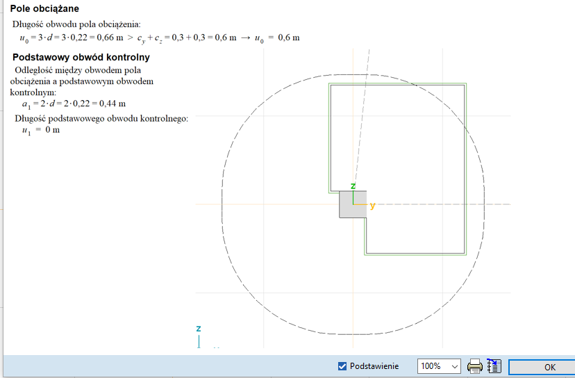Click the u0 formula result '0,6 m'
Image resolution: width=575 pixels, height=378 pixels.
[x=289, y=38]
